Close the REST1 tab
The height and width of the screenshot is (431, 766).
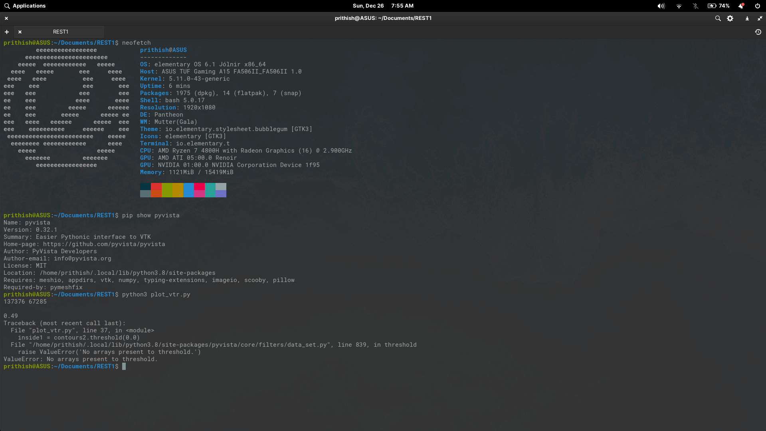20,32
